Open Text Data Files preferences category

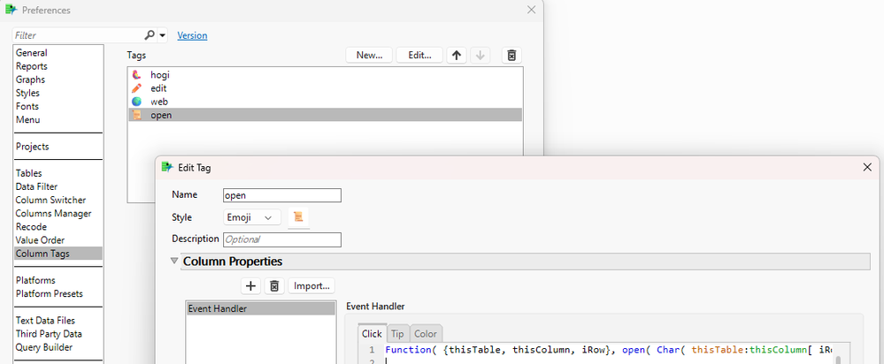click(x=45, y=321)
